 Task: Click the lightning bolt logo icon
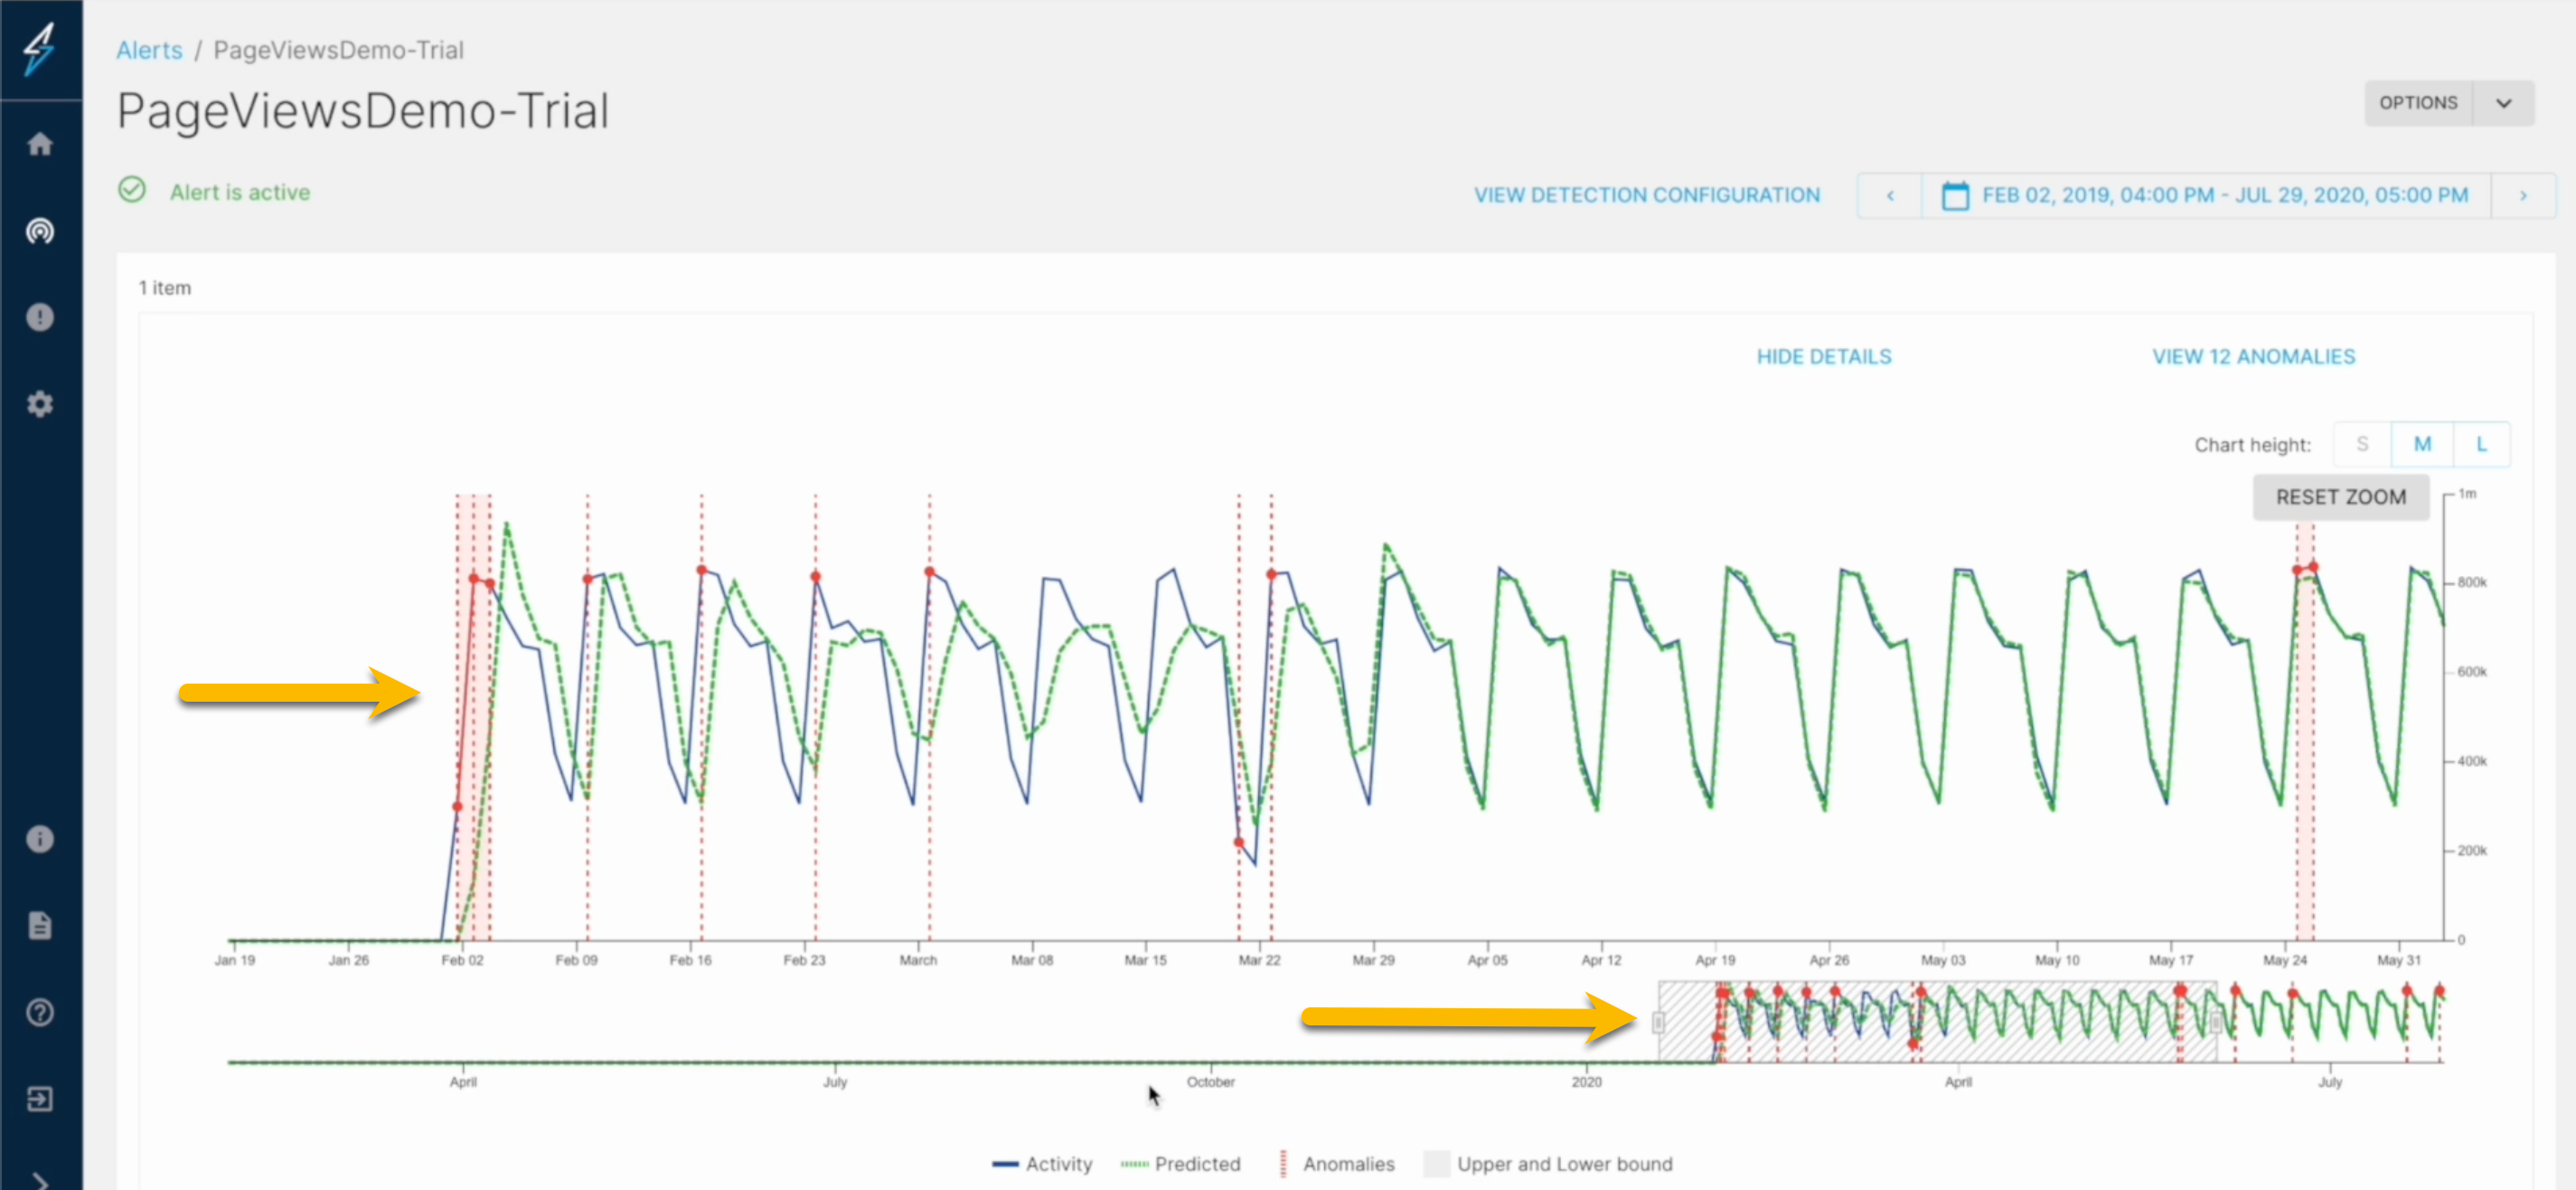tap(40, 48)
